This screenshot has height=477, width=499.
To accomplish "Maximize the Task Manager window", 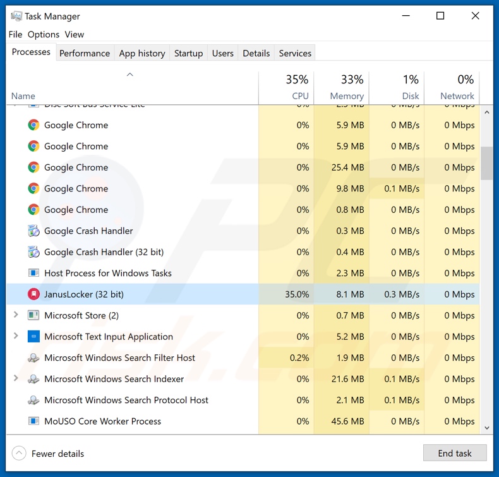I will (440, 16).
